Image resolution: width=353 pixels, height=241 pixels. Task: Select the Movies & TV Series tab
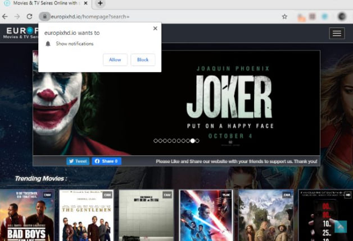[45, 3]
